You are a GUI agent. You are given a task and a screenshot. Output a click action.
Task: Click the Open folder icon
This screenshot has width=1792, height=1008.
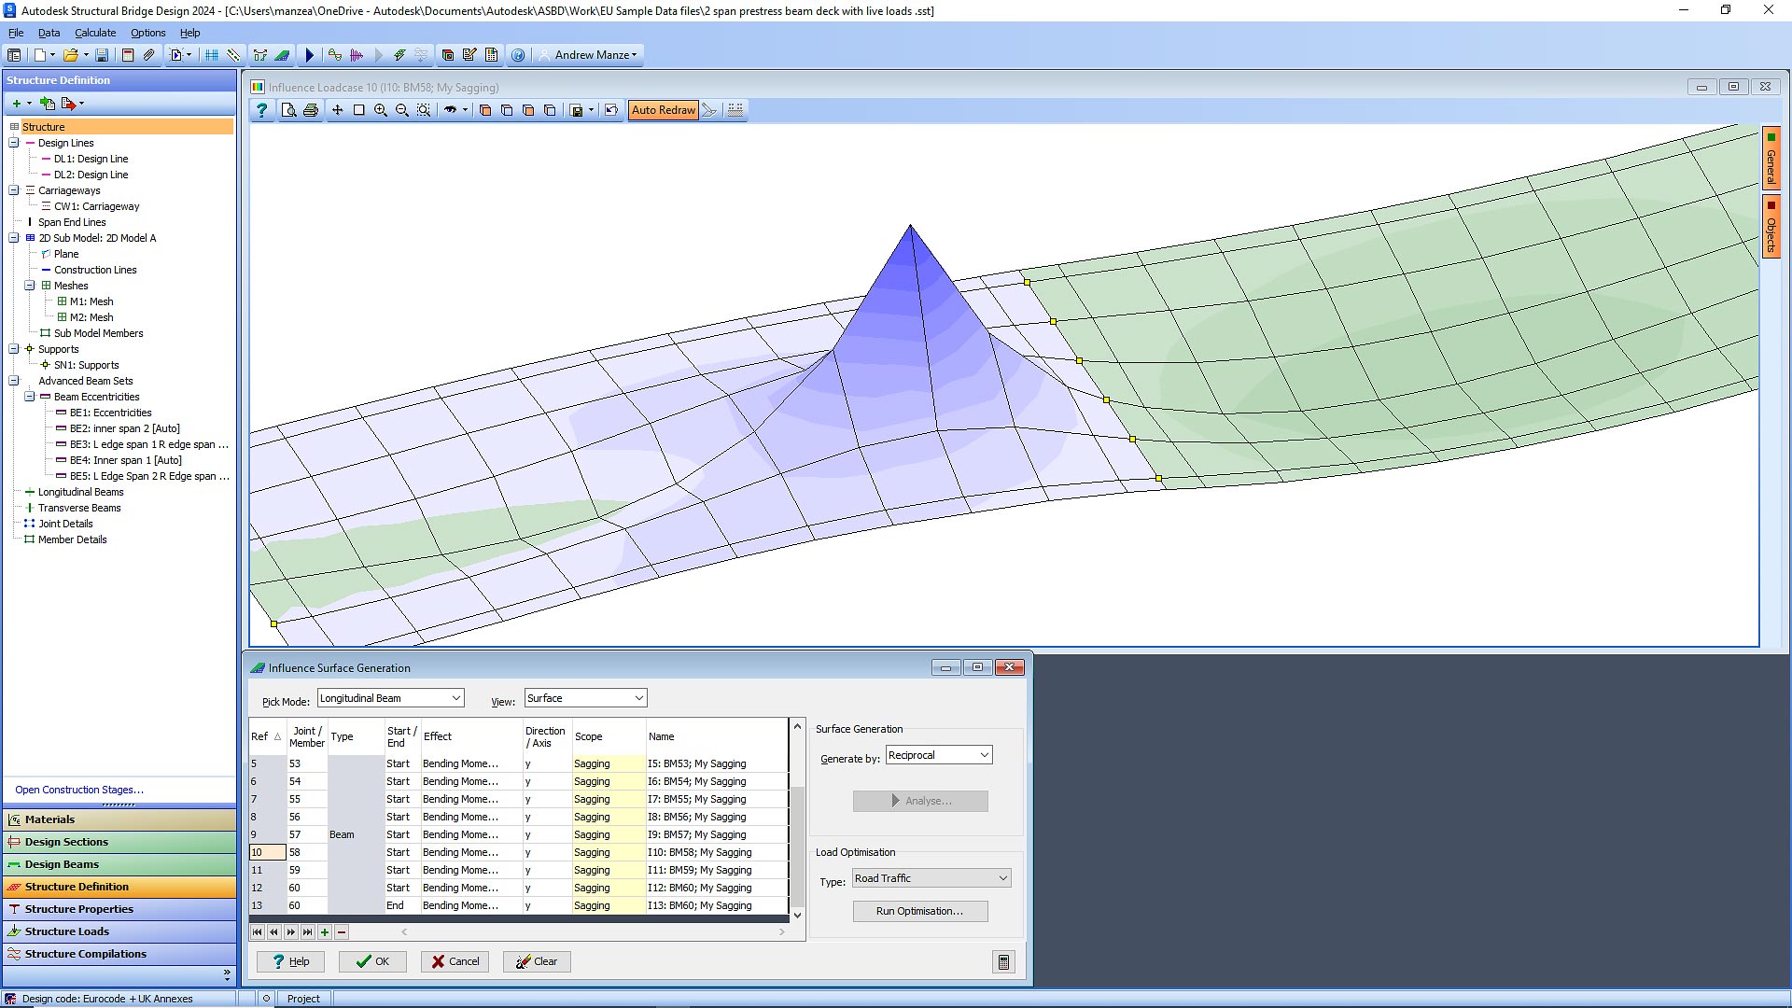tap(70, 55)
